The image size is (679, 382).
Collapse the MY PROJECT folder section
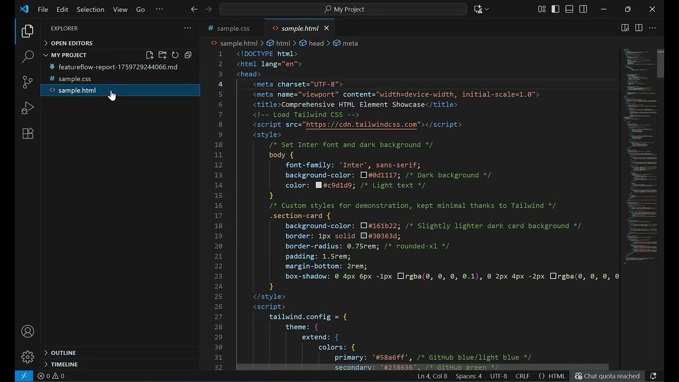[x=68, y=55]
